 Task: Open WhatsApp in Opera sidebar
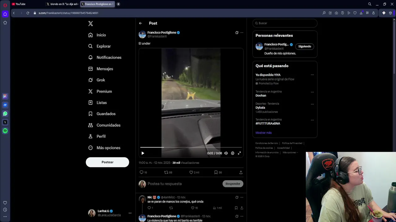pos(5,113)
